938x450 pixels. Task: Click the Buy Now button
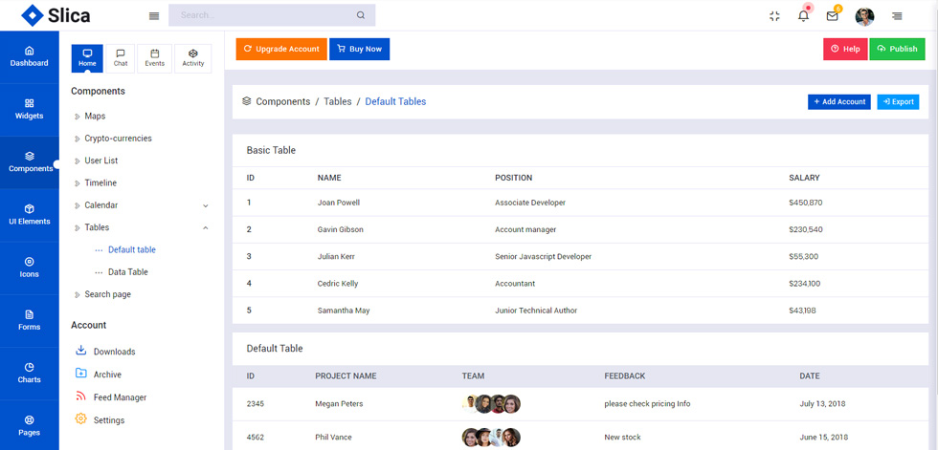pos(360,49)
